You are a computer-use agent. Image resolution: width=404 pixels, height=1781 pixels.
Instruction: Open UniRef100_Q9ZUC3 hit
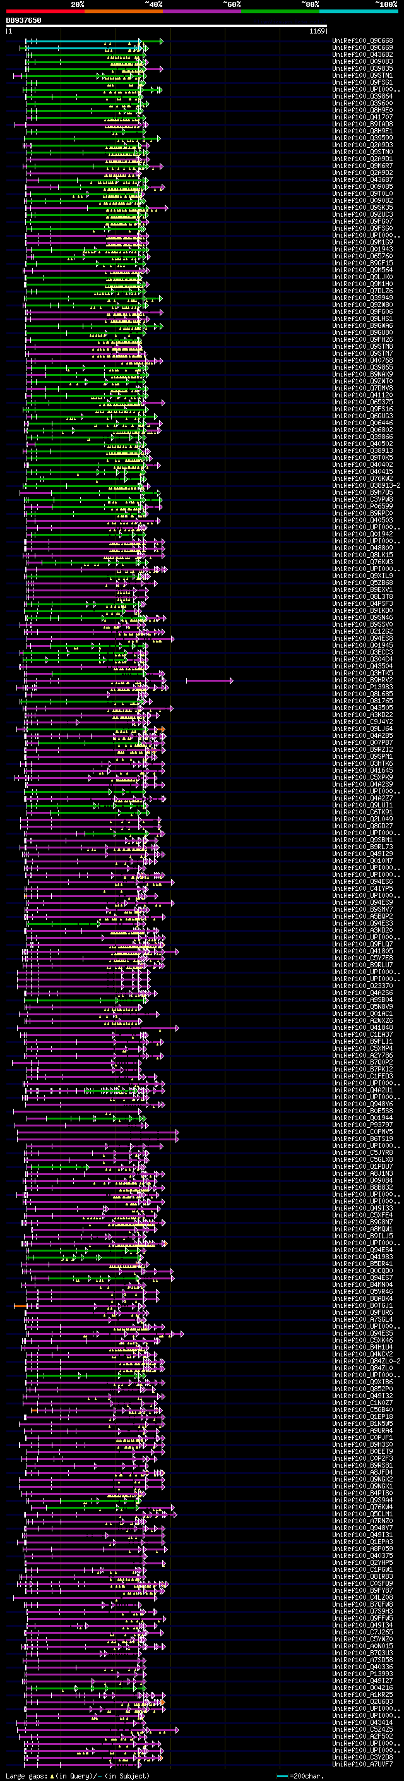[362, 214]
